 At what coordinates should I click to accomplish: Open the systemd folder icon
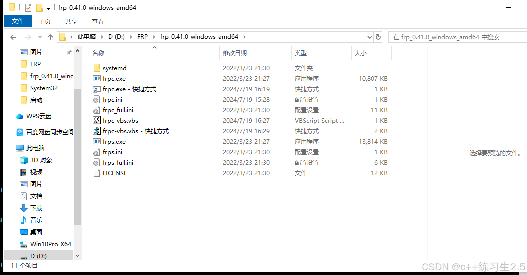[x=97, y=68]
